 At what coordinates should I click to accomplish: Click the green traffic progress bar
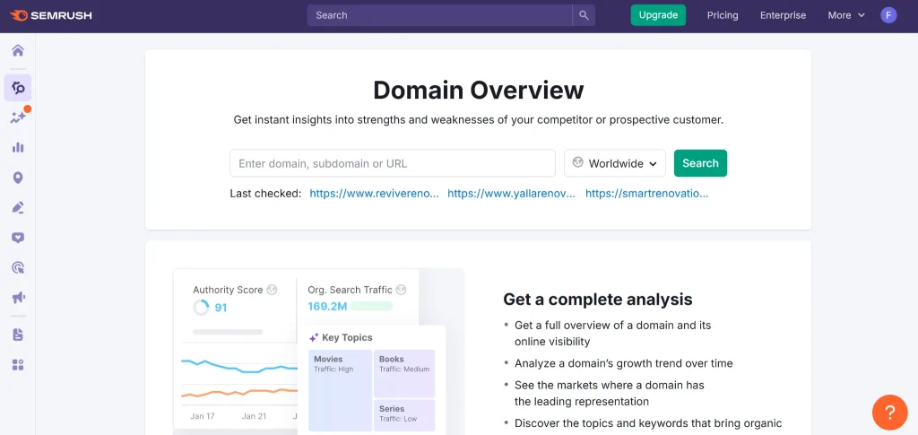tap(371, 306)
